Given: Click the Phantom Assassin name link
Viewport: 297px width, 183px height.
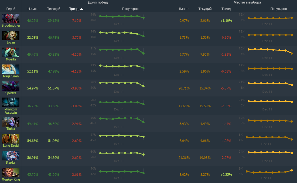Looking at the screenshot, I should coord(11,111).
